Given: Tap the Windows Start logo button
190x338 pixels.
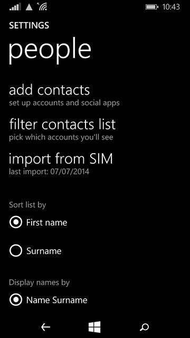Looking at the screenshot, I should point(94,327).
